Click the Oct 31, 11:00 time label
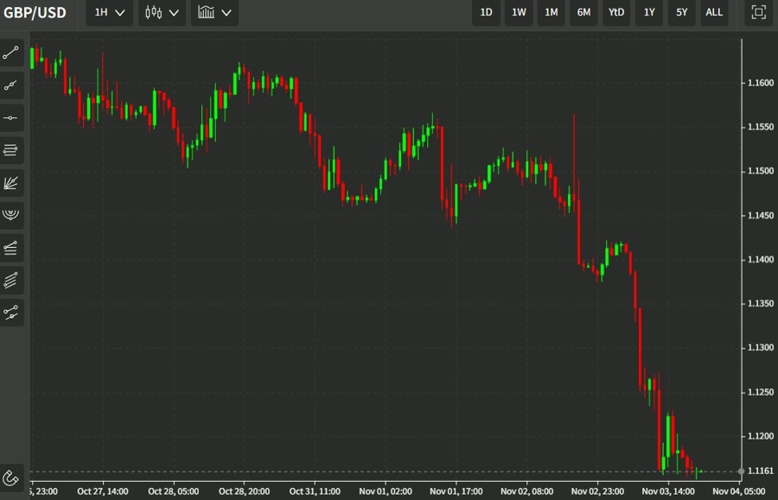Image resolution: width=778 pixels, height=500 pixels. pyautogui.click(x=315, y=491)
